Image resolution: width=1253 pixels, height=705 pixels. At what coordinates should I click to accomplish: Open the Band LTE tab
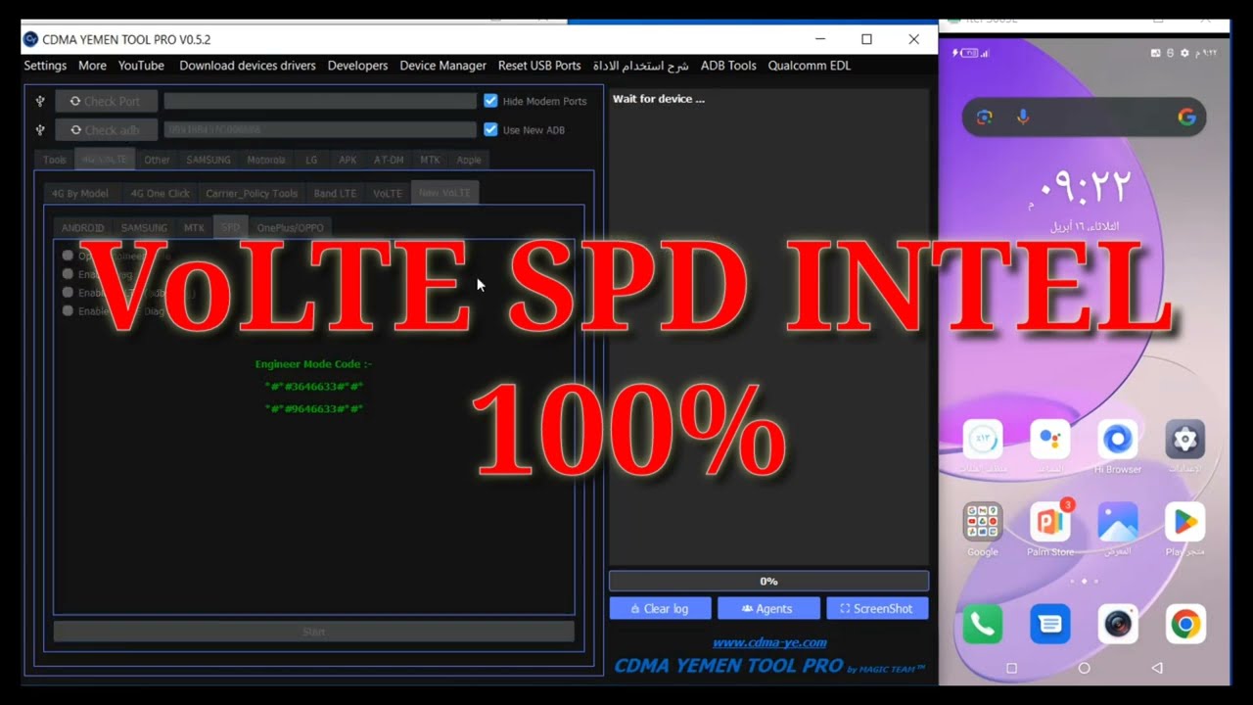335,193
